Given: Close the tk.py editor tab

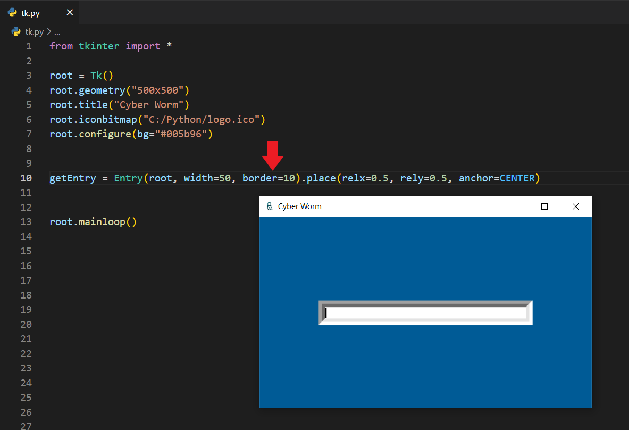Looking at the screenshot, I should (x=69, y=13).
